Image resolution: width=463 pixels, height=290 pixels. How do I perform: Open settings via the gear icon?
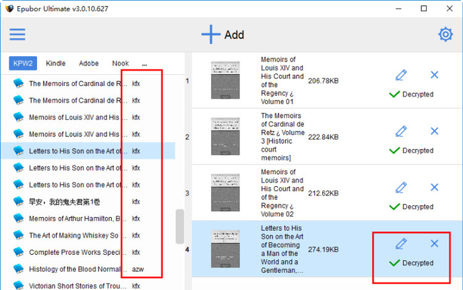(445, 34)
